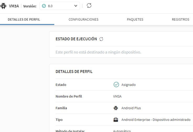Select the Detalles de Perfil tab
The width and height of the screenshot is (193, 132).
(x=24, y=20)
